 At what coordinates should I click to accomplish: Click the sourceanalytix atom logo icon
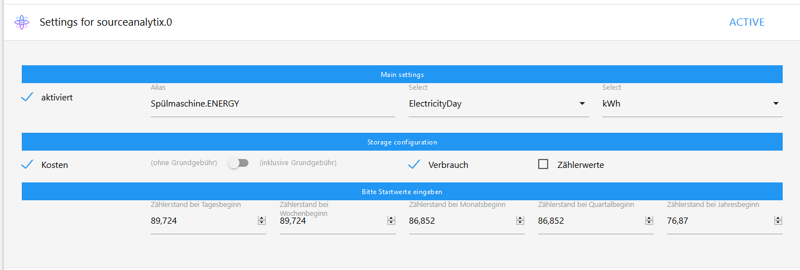[22, 22]
